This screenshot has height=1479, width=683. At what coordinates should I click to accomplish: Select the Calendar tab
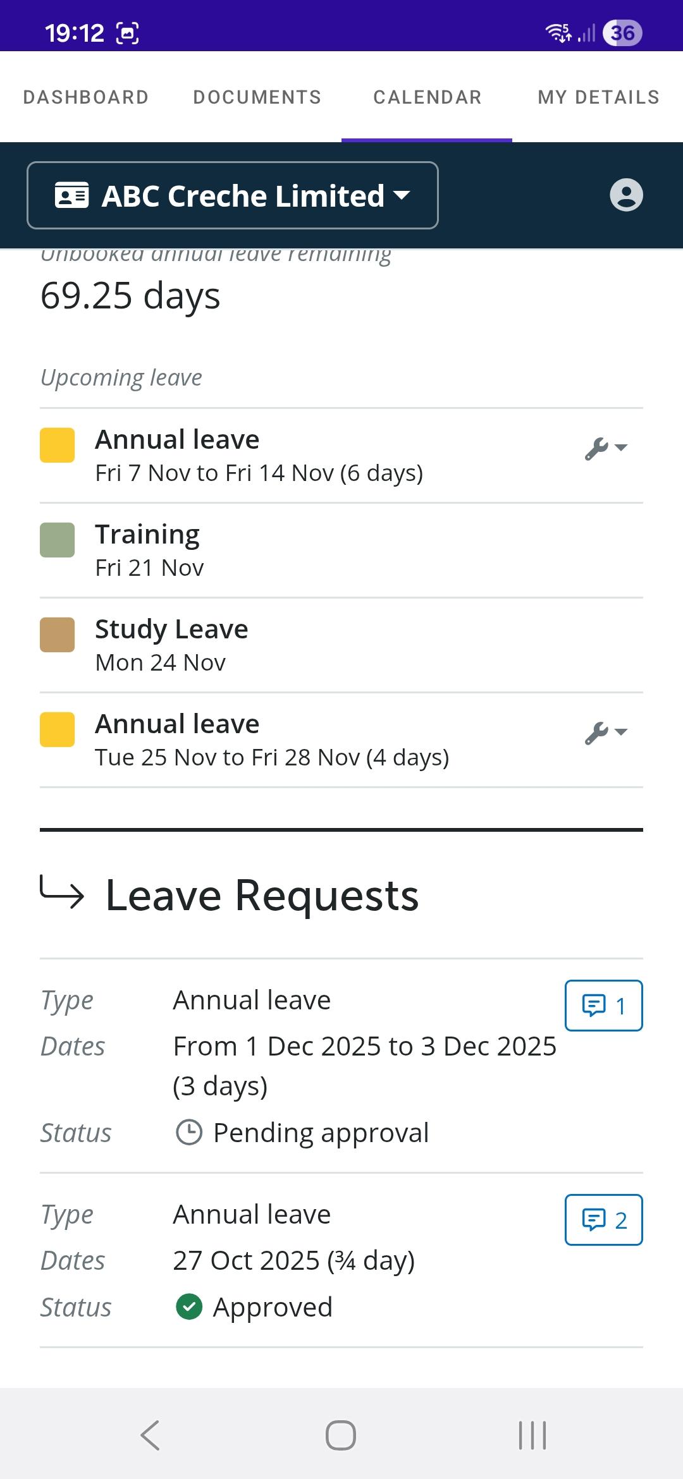(x=428, y=97)
